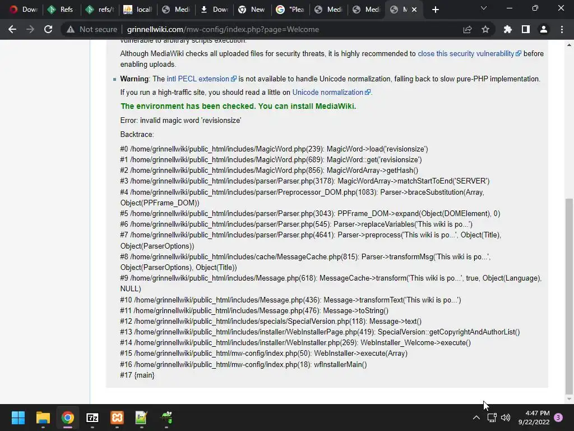Switch to the refs/t tab
The width and height of the screenshot is (574, 431).
click(x=100, y=10)
